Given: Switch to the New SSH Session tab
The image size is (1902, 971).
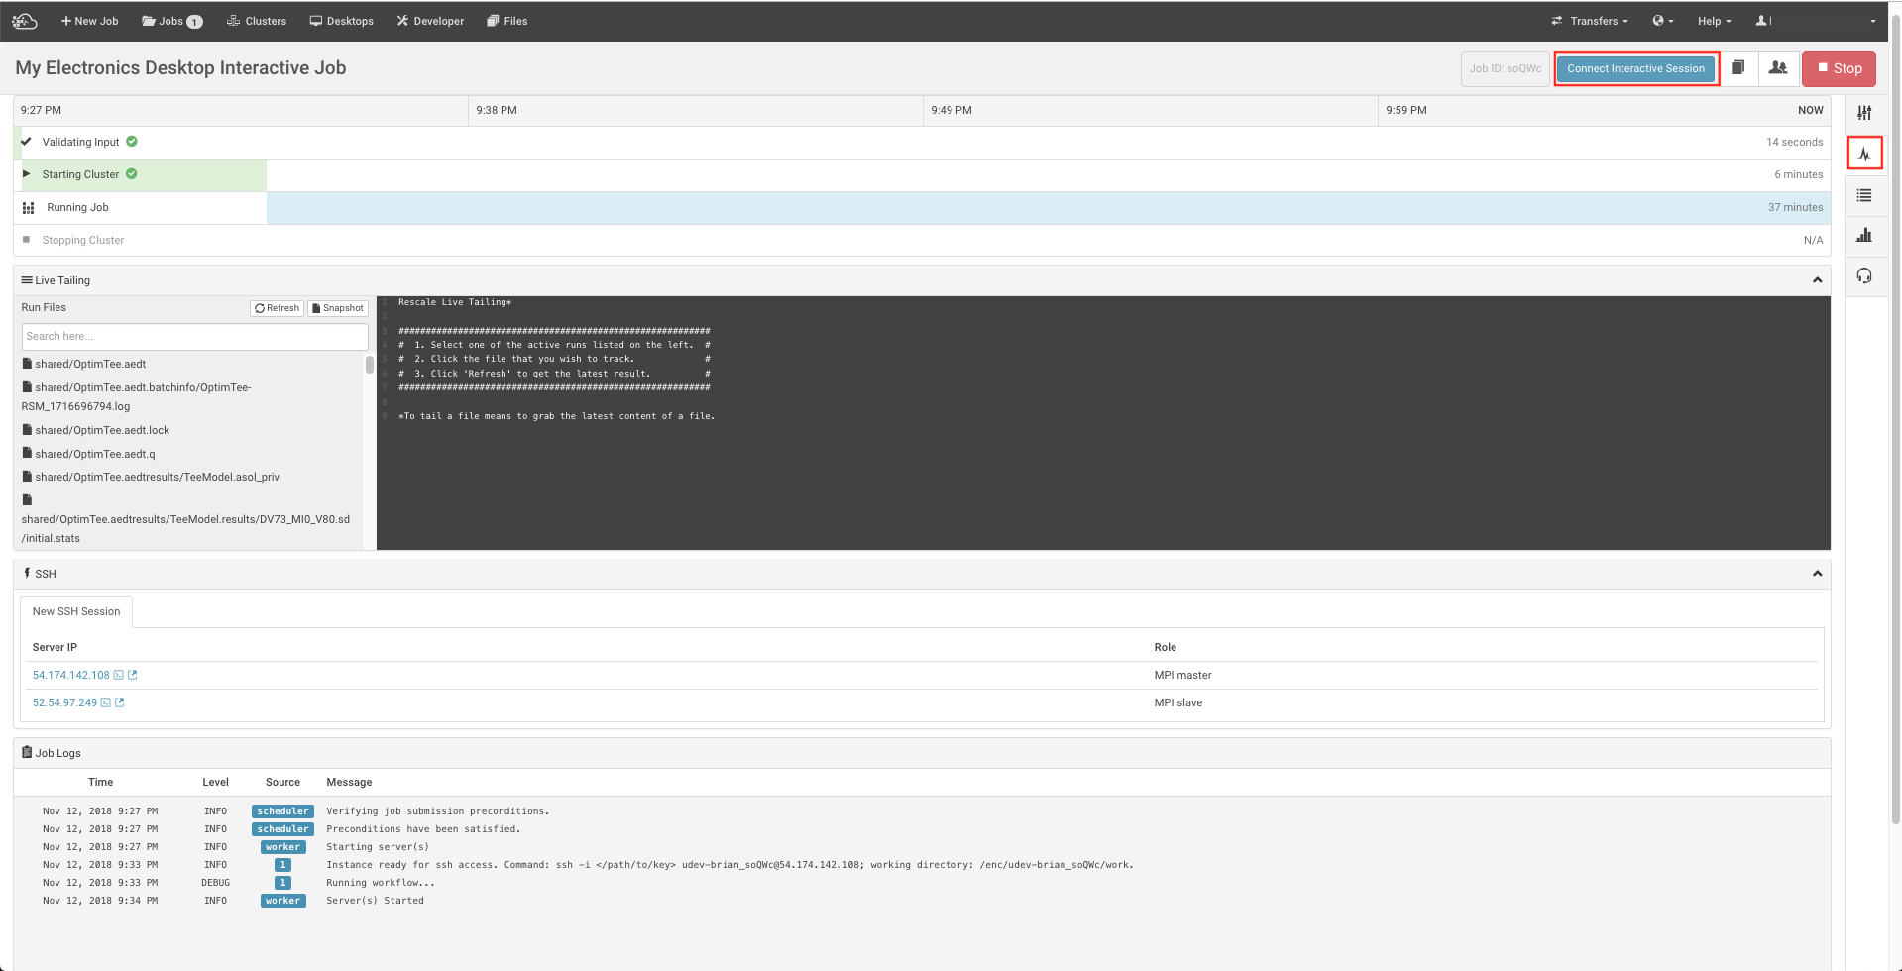Looking at the screenshot, I should click(x=76, y=611).
